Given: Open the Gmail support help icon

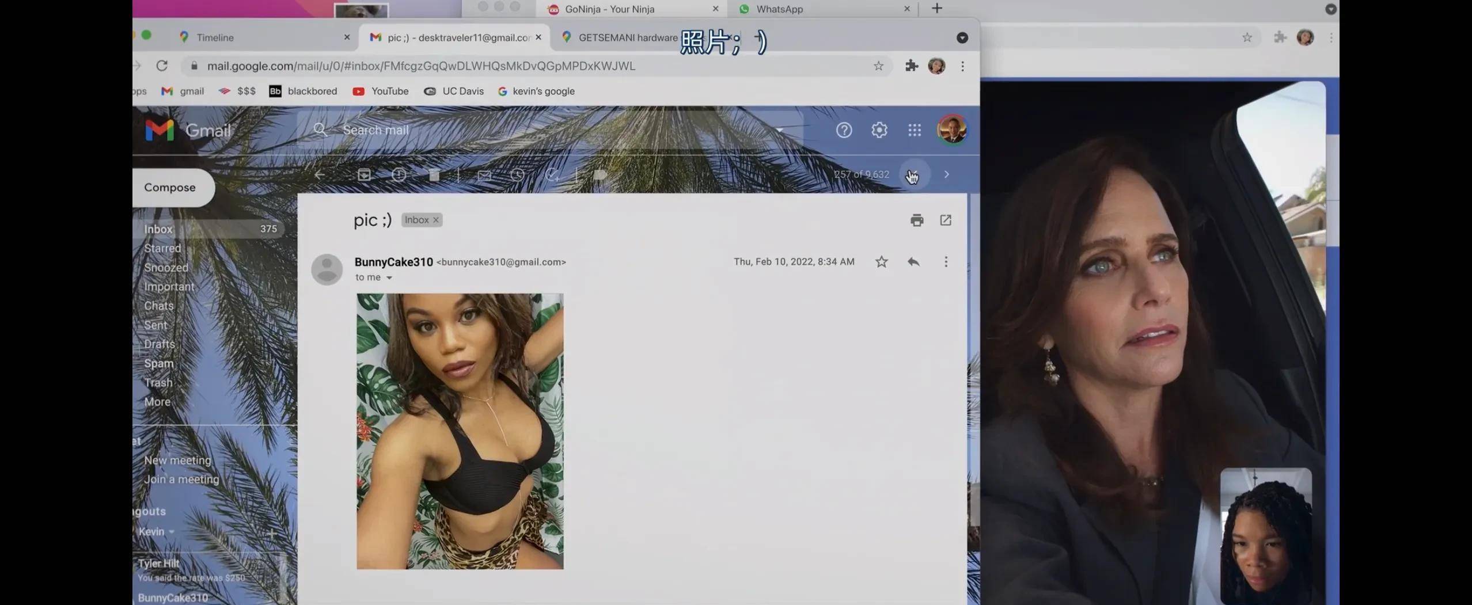Looking at the screenshot, I should coord(844,130).
